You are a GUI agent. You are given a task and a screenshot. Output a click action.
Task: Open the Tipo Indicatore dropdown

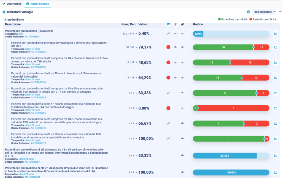(264, 12)
